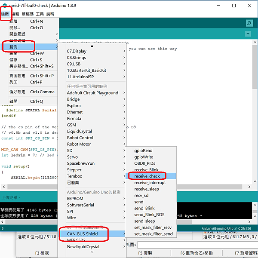Expand 開啟最近 submenu
This screenshot has width=258, height=258.
pyautogui.click(x=30, y=34)
